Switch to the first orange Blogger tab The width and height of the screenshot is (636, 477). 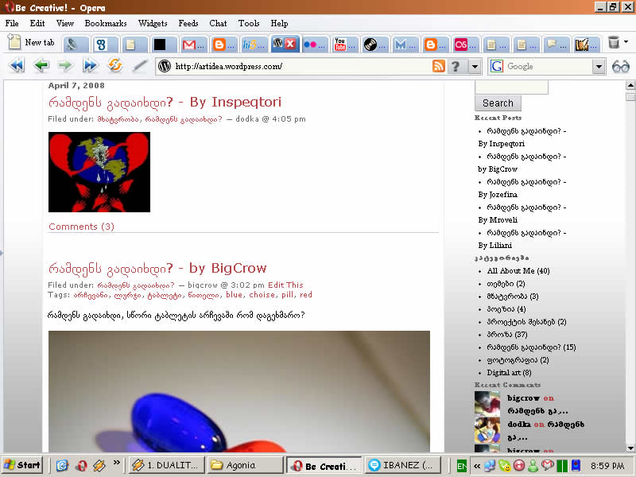pyautogui.click(x=224, y=45)
